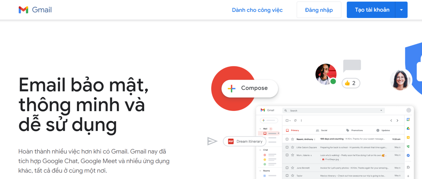Viewport: 422px width, 179px height.
Task: Collapse the Rooms section in sidebar
Action: pyautogui.click(x=260, y=171)
